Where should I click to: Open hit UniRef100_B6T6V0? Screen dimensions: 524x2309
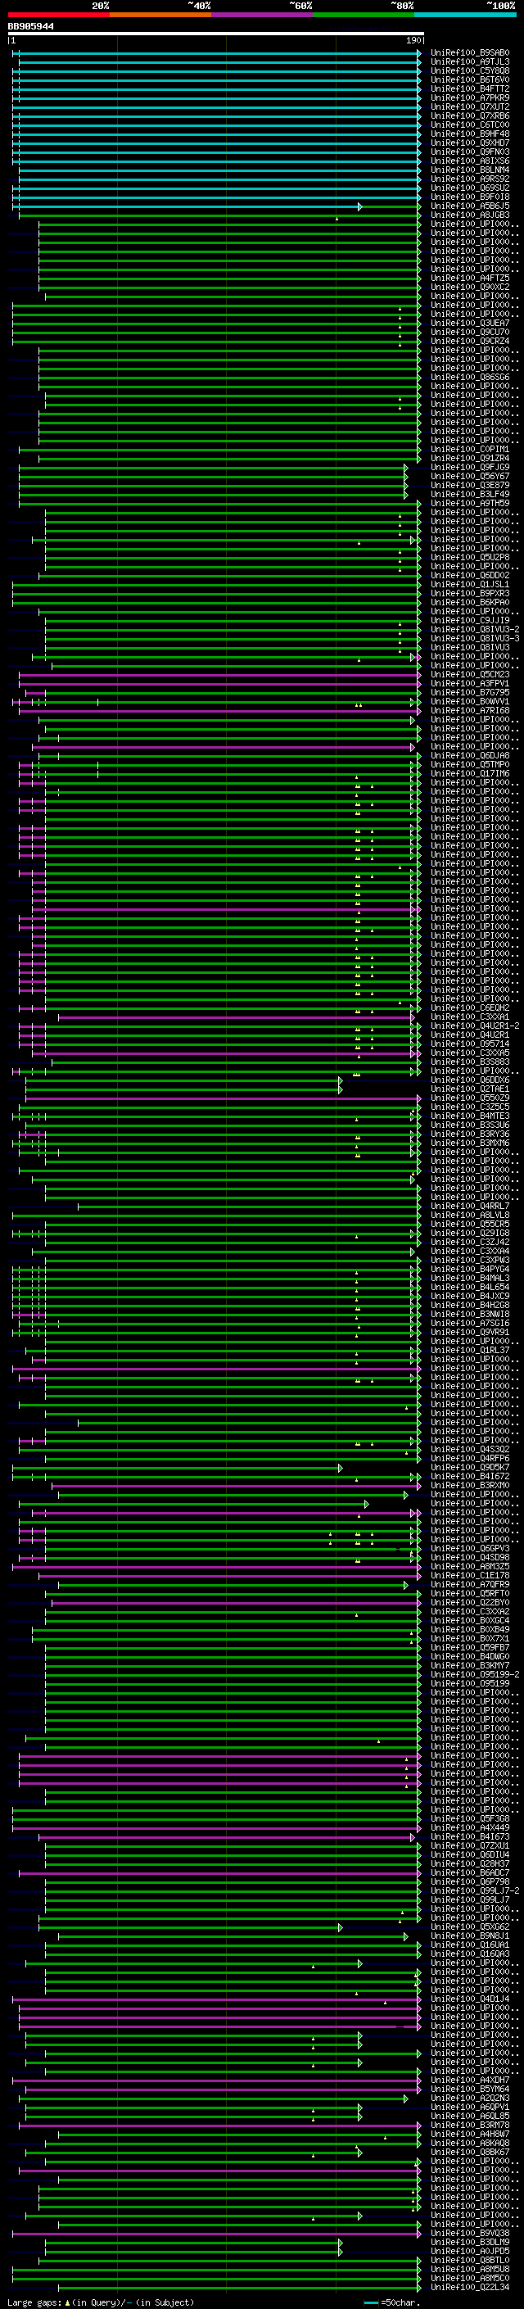[470, 79]
